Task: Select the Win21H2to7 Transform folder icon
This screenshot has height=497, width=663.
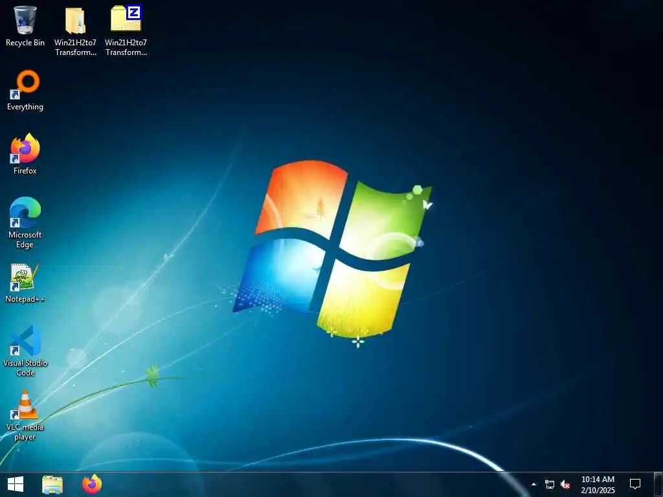Action: tap(75, 30)
